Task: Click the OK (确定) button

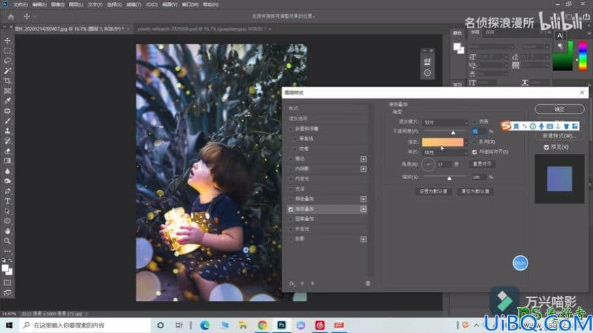Action: [560, 109]
